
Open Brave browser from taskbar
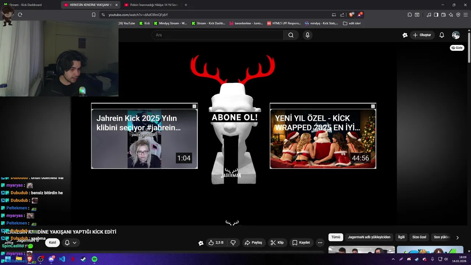[30, 259]
